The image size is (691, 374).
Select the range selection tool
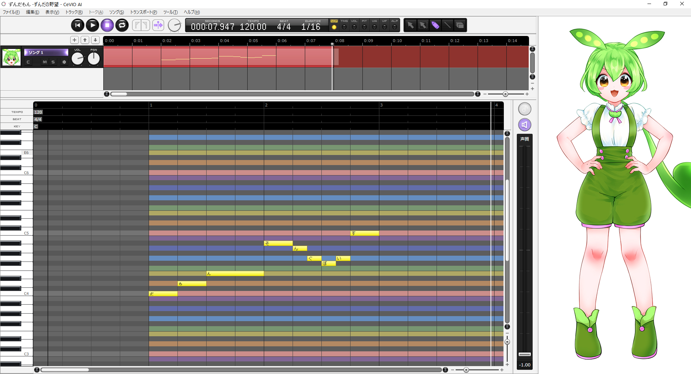click(x=423, y=25)
